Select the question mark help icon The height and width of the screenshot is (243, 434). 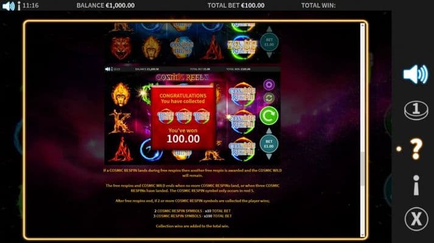pyautogui.click(x=416, y=149)
